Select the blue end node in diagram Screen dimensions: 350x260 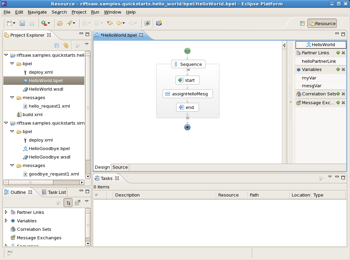187,127
